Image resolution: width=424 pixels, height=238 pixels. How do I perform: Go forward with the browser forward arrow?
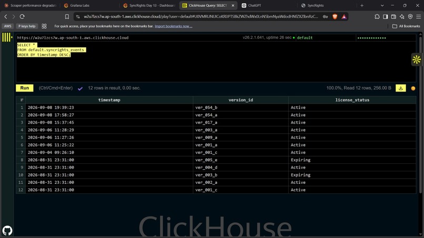(14, 17)
